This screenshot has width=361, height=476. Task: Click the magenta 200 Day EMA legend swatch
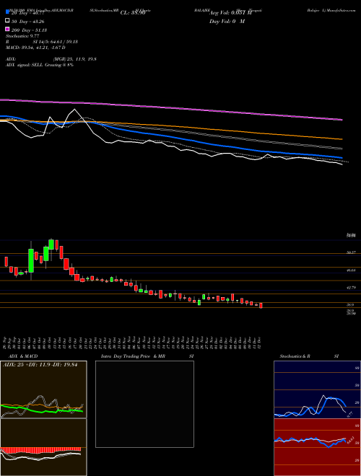(x=7, y=29)
